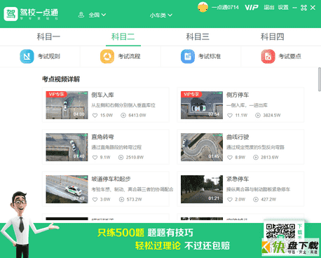The width and height of the screenshot is (321, 258).
Task: Open the 直角转弯 title
Action: click(102, 137)
